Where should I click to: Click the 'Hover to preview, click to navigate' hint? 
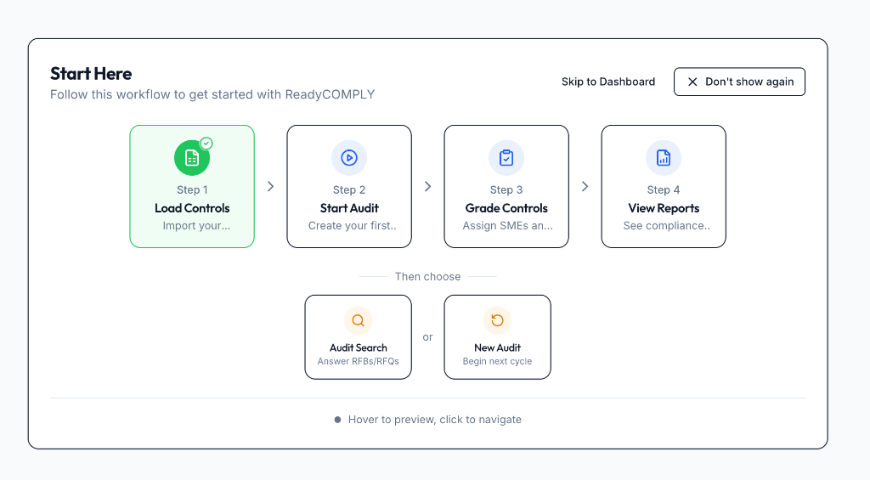click(435, 420)
